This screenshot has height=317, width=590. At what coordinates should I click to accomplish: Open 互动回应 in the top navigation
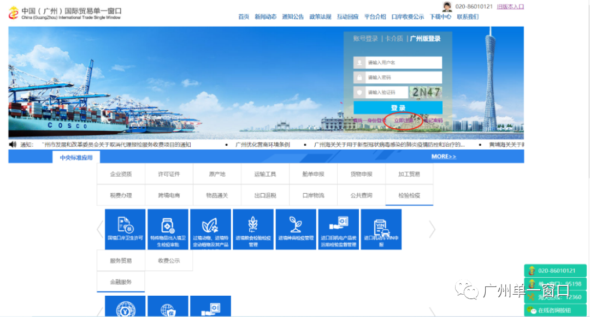coord(347,16)
